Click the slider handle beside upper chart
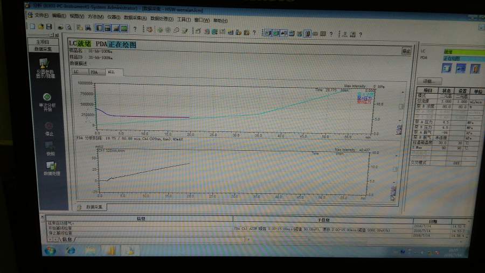485x273 pixels. pyautogui.click(x=401, y=107)
